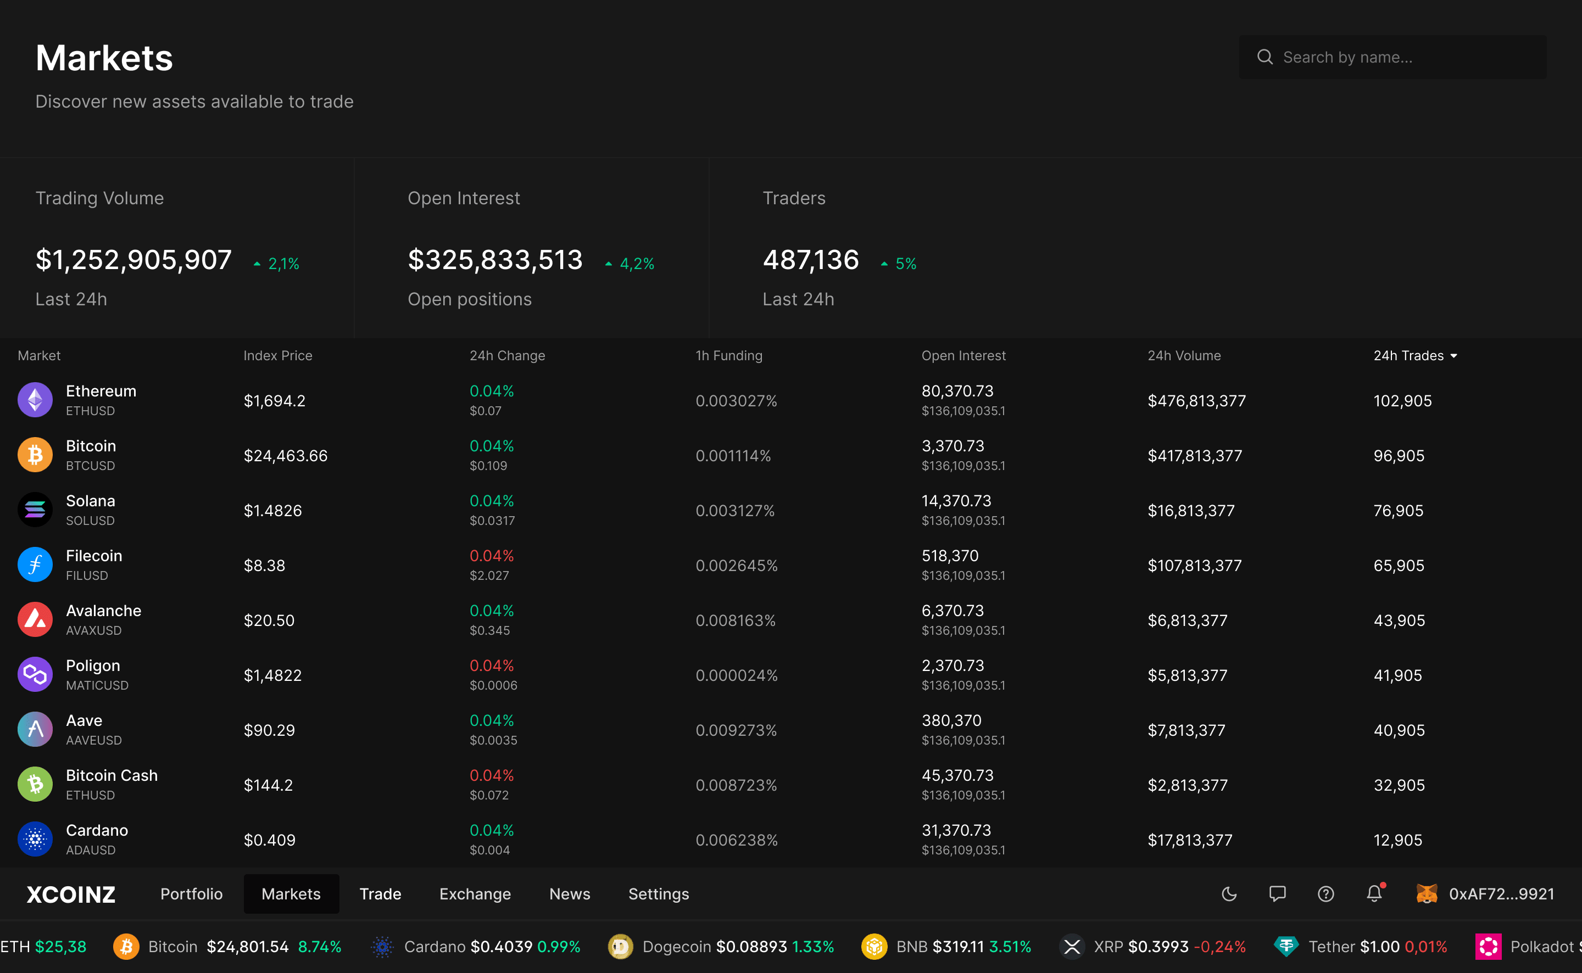
Task: Go to the News page
Action: pos(569,894)
